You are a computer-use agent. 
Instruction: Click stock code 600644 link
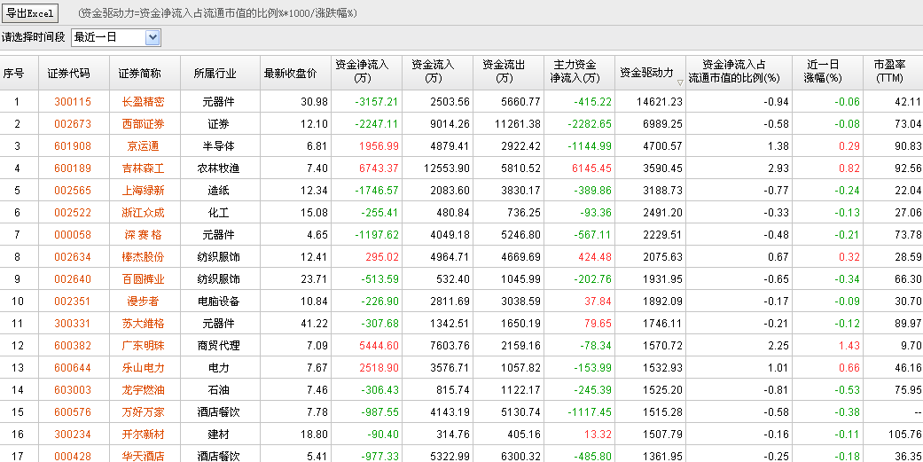[72, 368]
